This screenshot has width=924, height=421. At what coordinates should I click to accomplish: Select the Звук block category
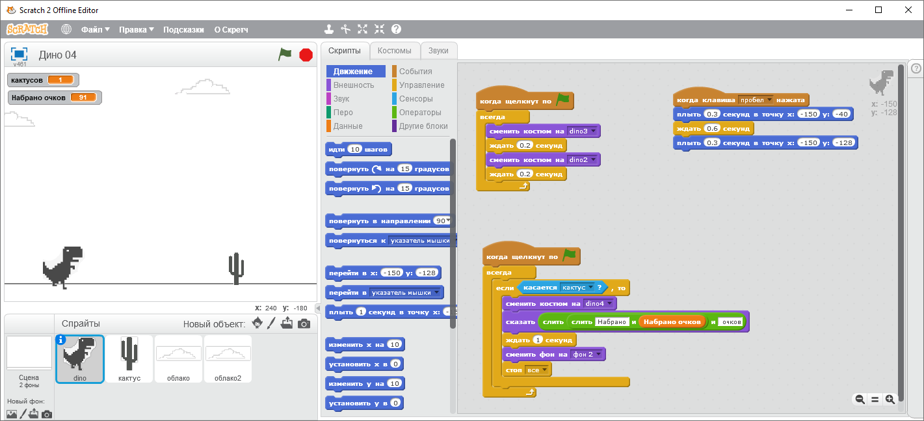point(356,99)
